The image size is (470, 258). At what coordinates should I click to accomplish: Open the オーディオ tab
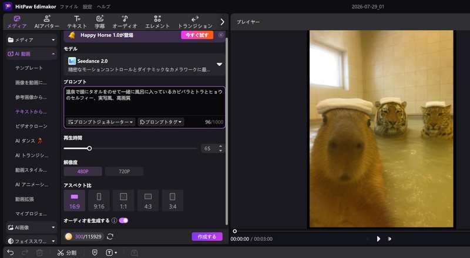[x=125, y=22]
